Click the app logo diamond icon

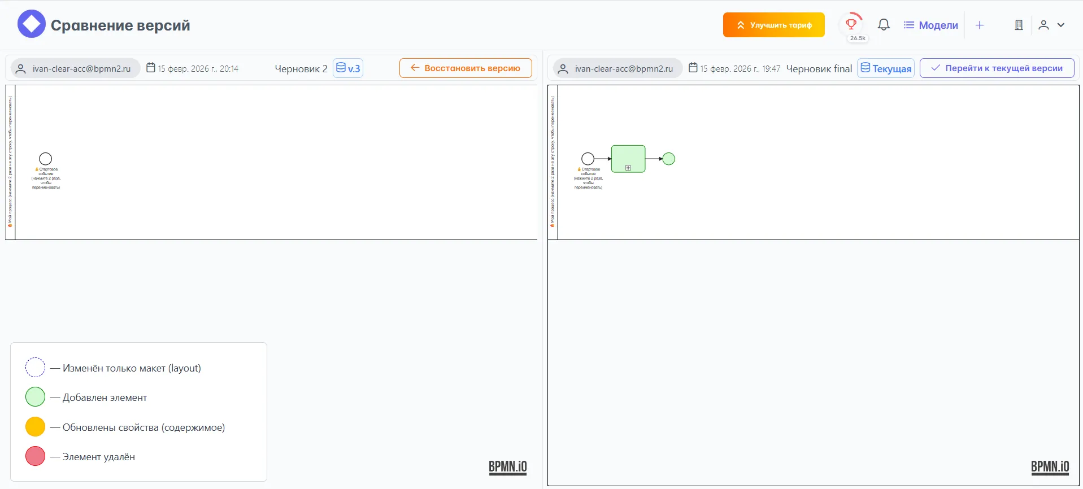coord(31,24)
